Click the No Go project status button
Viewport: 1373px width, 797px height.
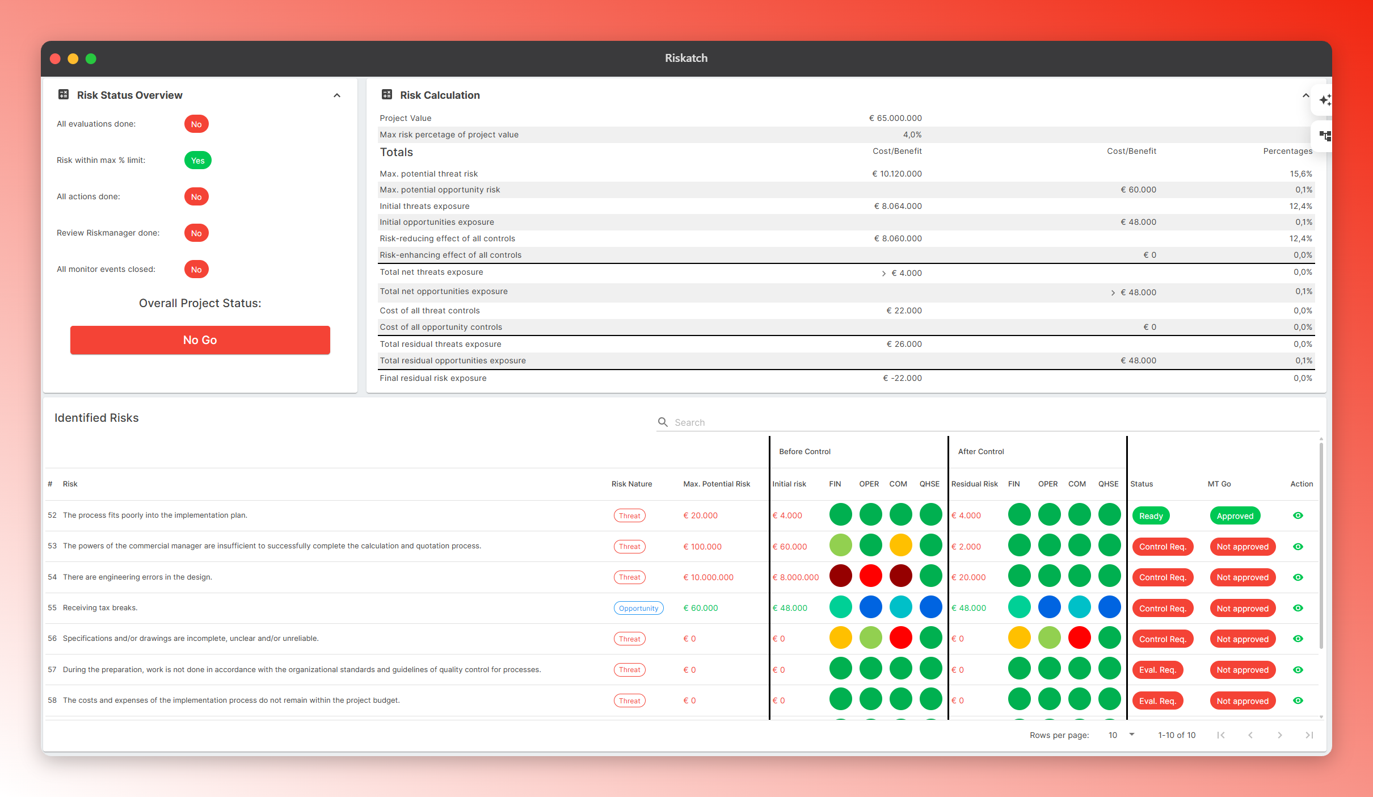click(x=200, y=340)
